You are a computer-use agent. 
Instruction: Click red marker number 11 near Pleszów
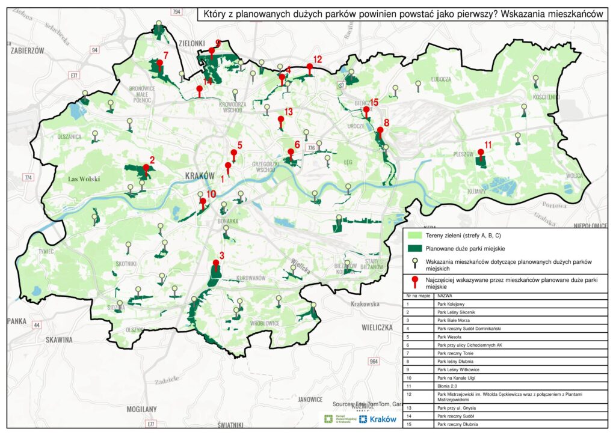coord(480,154)
